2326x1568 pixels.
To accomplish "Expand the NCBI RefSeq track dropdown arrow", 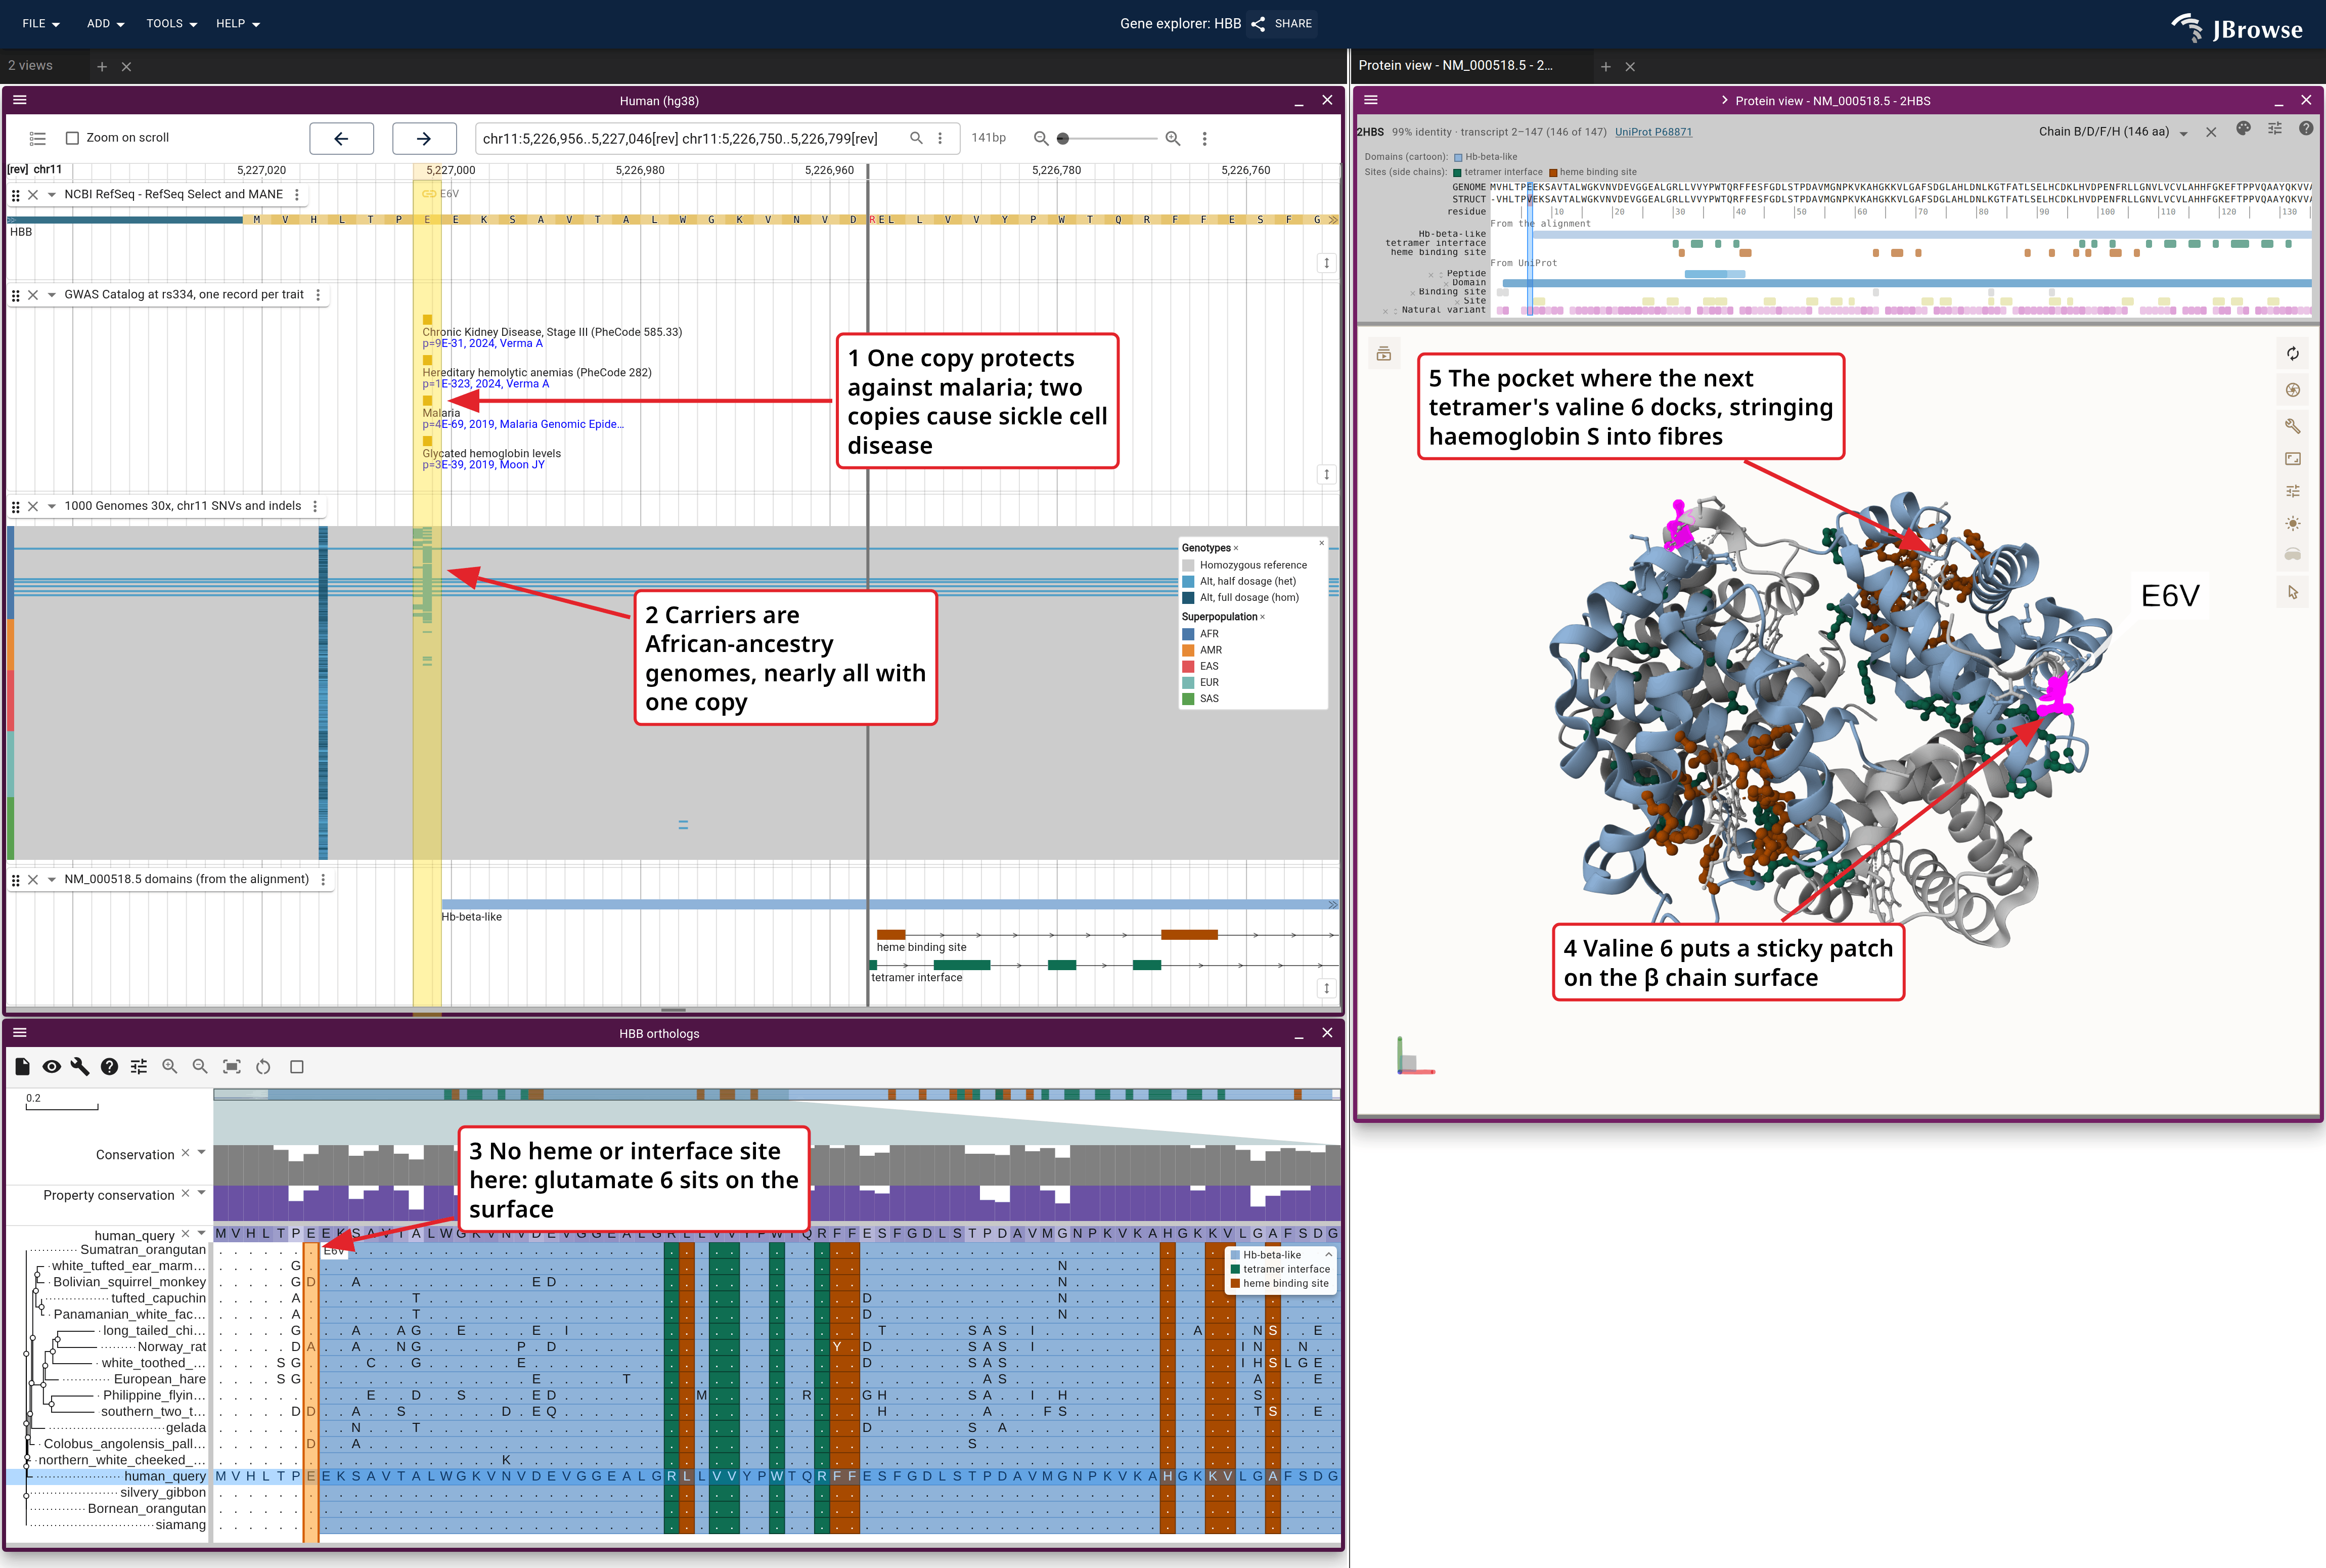I will click(51, 195).
